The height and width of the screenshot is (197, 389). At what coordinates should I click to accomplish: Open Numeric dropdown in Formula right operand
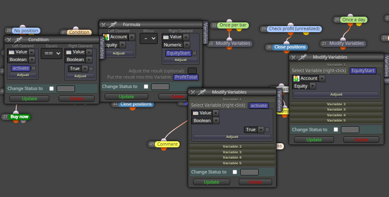(187, 45)
